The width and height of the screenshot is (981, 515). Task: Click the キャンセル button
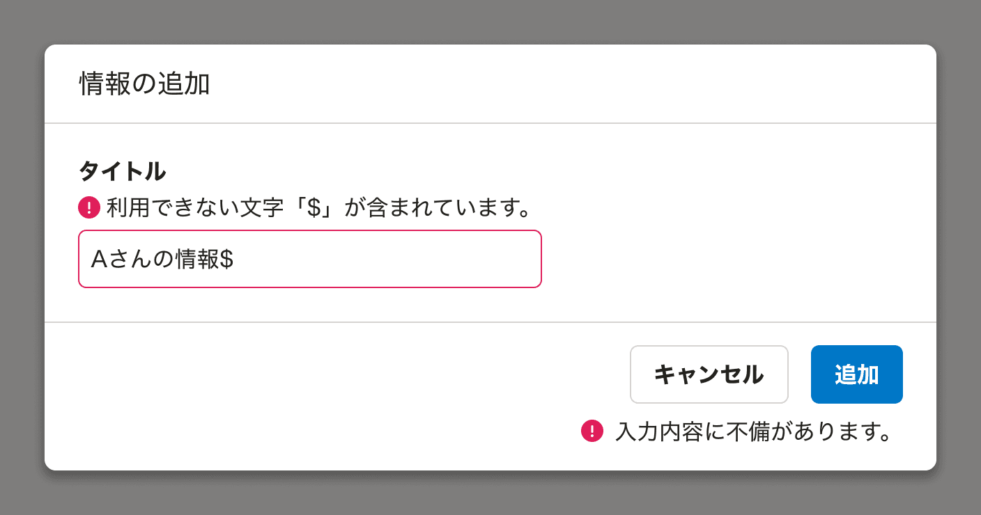point(709,374)
